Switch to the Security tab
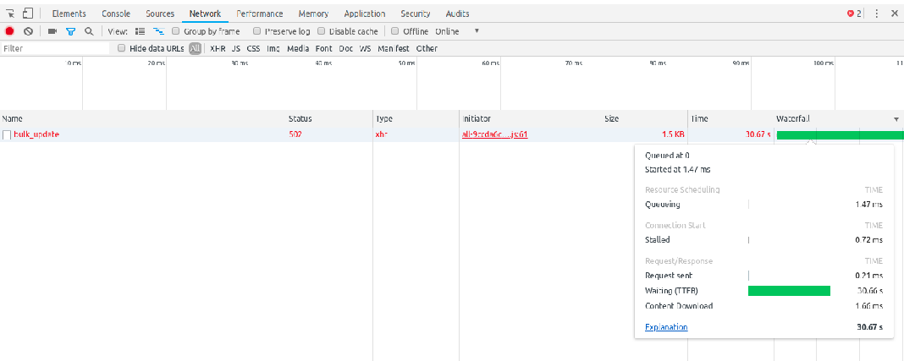 click(415, 14)
